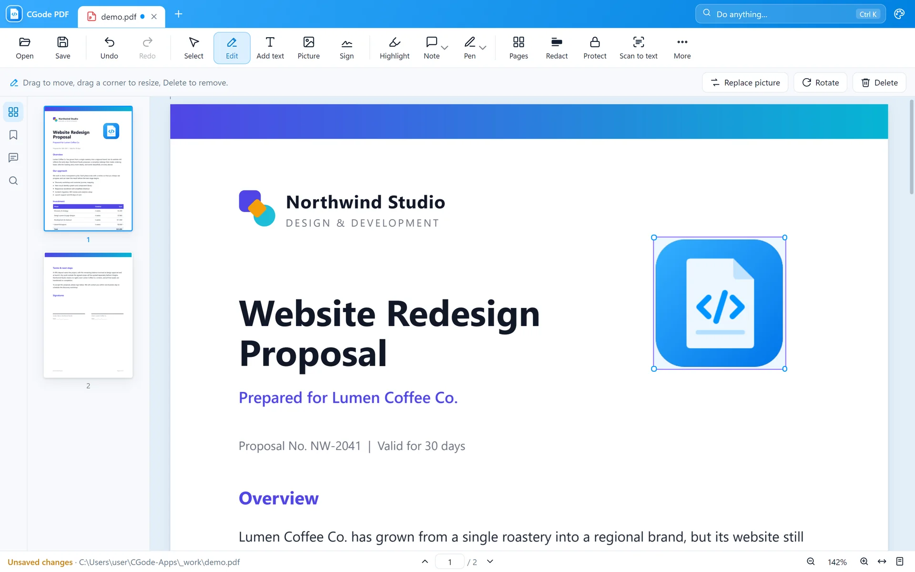Expand the Note tool dropdown arrow
The image size is (915, 572).
tap(445, 48)
